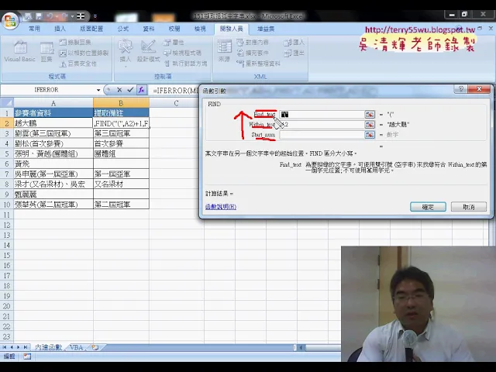Viewport: 496px width, 372px height.
Task: Open the 版面配置 ribbon tab
Action: coord(91,29)
